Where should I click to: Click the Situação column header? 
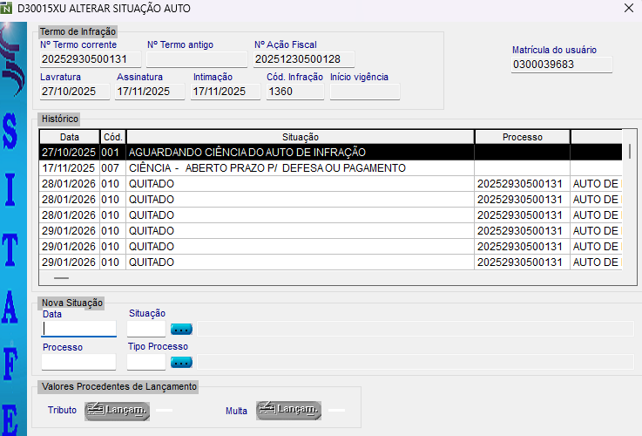[300, 137]
